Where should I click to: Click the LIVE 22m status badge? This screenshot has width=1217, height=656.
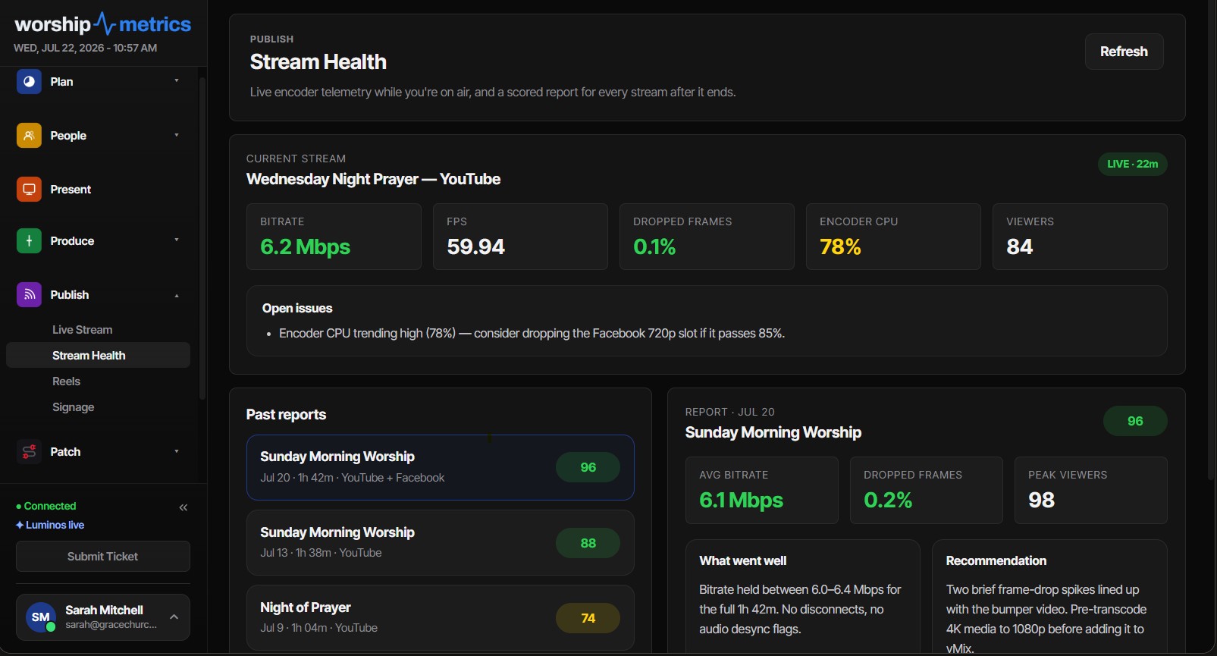(1133, 164)
